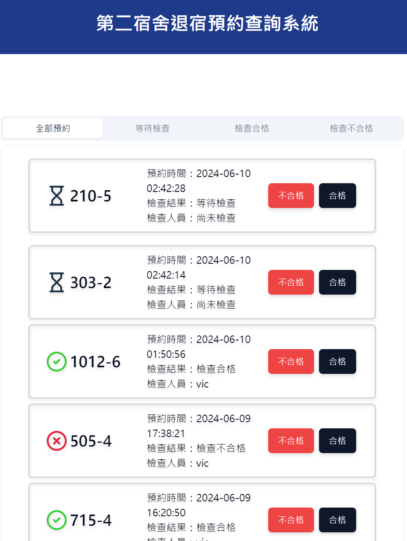Mark room 1012-6 as 不合格
Image resolution: width=407 pixels, height=541 pixels.
pyautogui.click(x=291, y=361)
